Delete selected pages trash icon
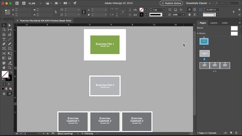Image resolution: width=242 pixels, height=136 pixels. click(x=236, y=133)
